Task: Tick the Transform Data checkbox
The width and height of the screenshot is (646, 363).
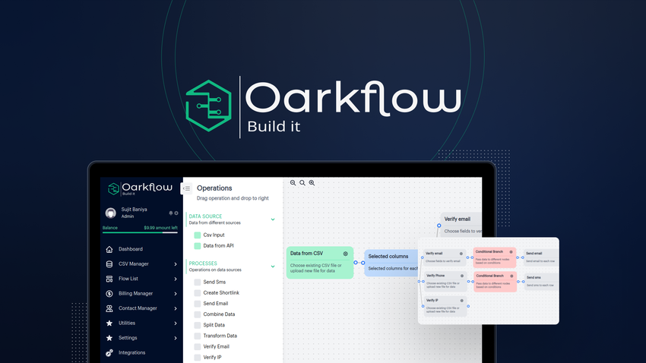Action: click(198, 336)
